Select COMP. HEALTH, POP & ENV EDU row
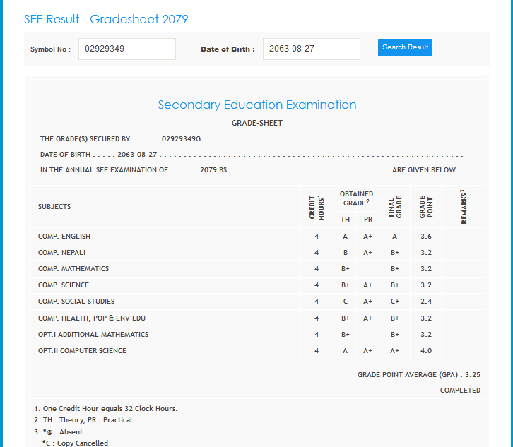513x447 pixels. pos(92,318)
